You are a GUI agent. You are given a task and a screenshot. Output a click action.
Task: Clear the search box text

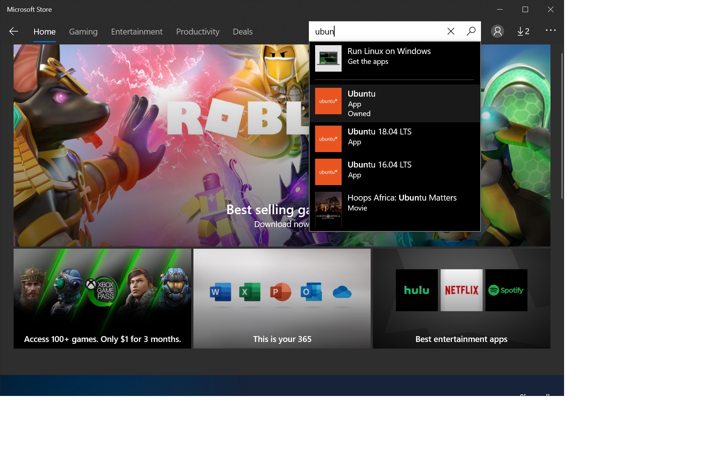(451, 31)
